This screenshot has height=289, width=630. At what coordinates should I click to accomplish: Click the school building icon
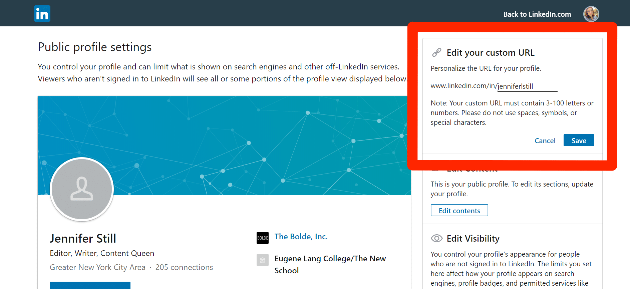point(263,260)
